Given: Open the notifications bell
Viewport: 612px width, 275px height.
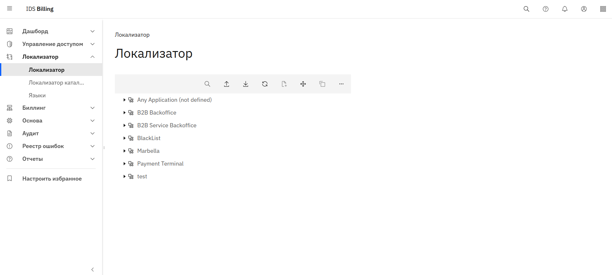Looking at the screenshot, I should click(x=565, y=9).
